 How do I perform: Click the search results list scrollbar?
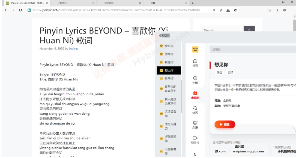(x=182, y=96)
